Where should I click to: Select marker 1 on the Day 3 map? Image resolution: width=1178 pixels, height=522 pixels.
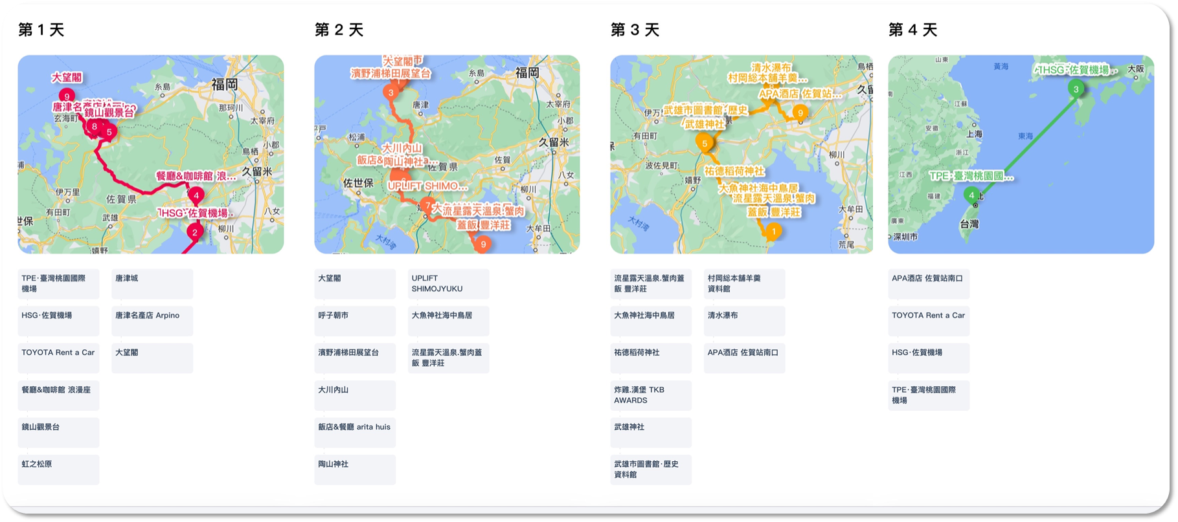[773, 231]
